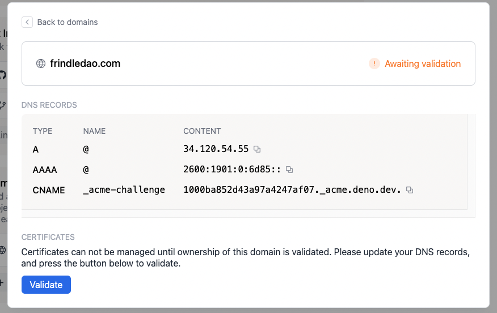Copy the A record IP address
Viewport: 497px width, 313px height.
click(x=257, y=149)
